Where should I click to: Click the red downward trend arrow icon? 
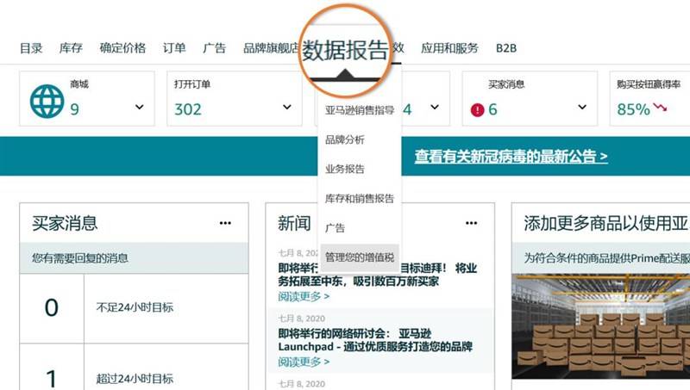point(660,107)
